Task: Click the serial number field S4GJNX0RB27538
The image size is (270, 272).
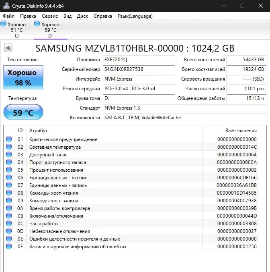Action: 139,69
